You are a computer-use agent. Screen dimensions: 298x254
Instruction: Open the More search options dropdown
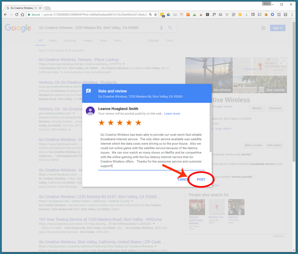click(118, 40)
